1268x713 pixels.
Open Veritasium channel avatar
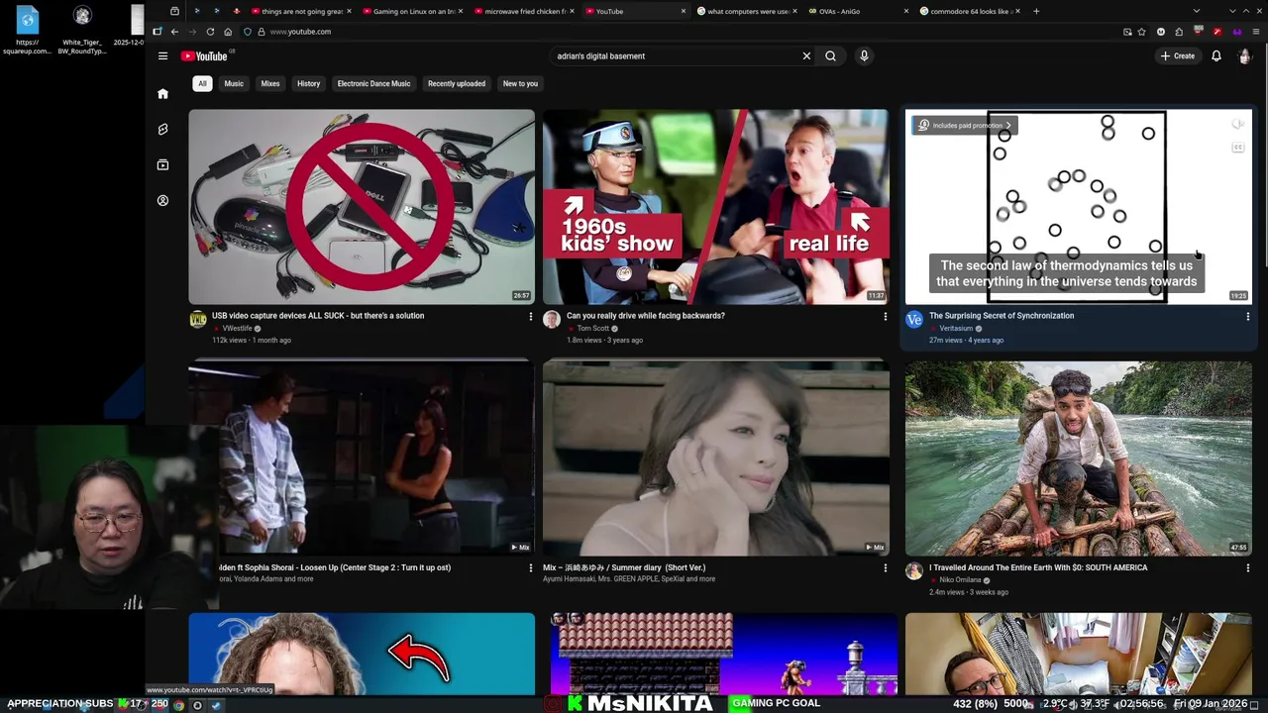pyautogui.click(x=914, y=320)
